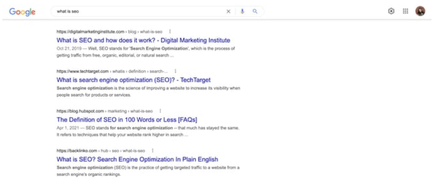The width and height of the screenshot is (440, 195).
Task: Open options menu for digitalmarketinginstitute.com result
Action: [x=170, y=31]
